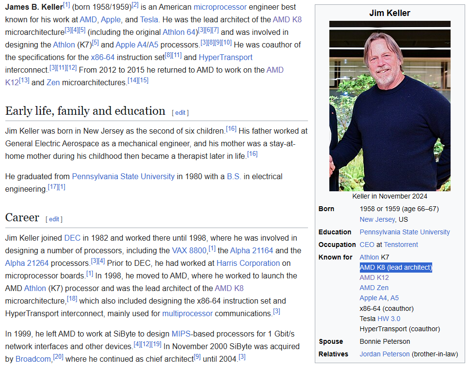Image resolution: width=470 pixels, height=368 pixels.
Task: Open the AMD link in first paragraph
Action: (88, 19)
